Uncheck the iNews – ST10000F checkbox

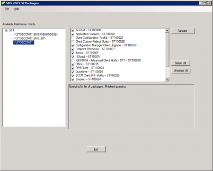pyautogui.click(x=73, y=53)
